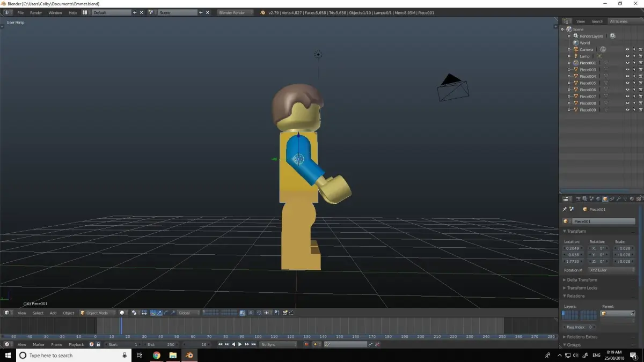Image resolution: width=644 pixels, height=362 pixels.
Task: Expand Piece004 in the outliner tree
Action: pos(569,76)
